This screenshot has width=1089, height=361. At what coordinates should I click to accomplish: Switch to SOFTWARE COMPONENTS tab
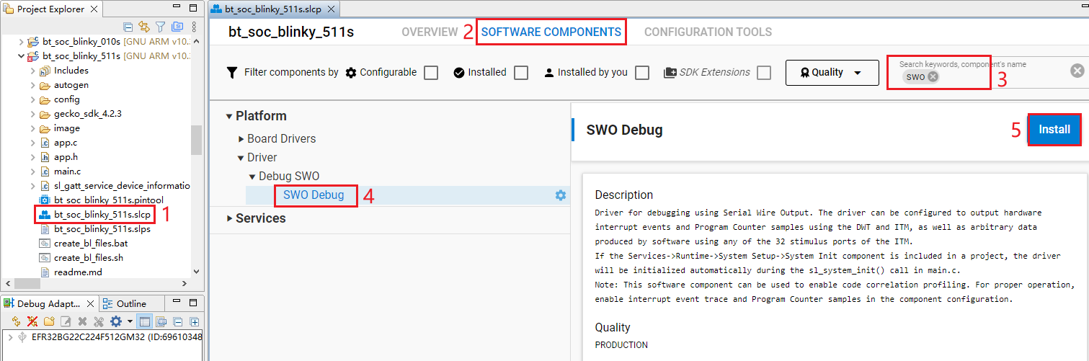coord(551,32)
